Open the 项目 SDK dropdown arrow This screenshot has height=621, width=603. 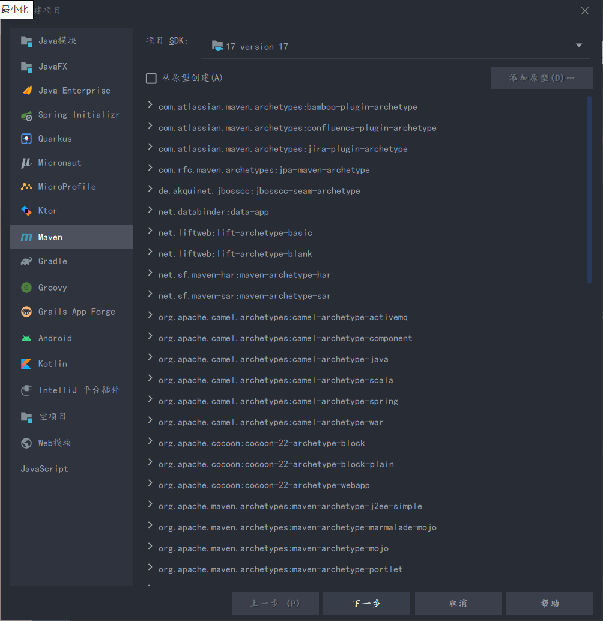click(579, 46)
